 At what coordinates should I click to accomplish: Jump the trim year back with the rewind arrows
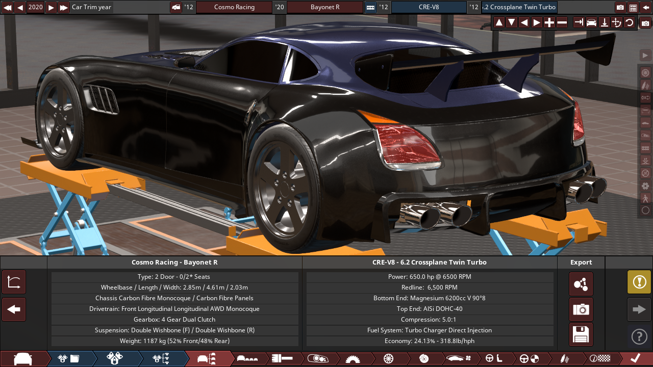coord(8,7)
